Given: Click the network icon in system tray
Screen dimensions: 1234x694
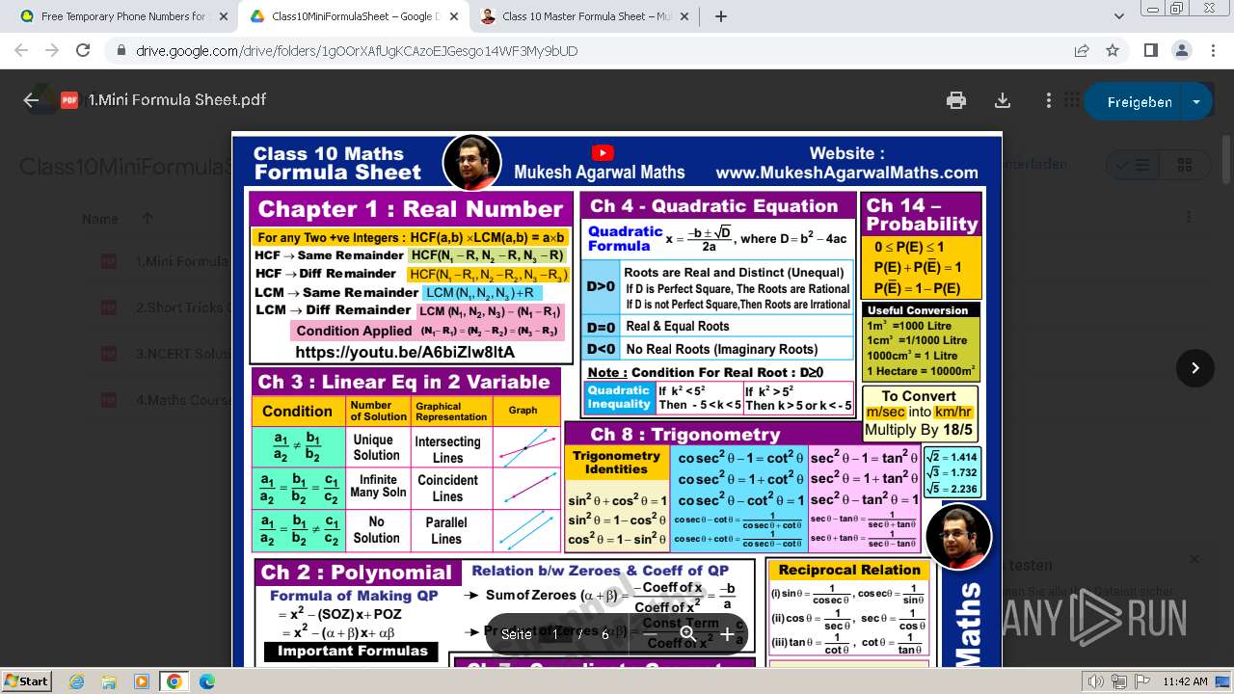Looking at the screenshot, I should [x=1118, y=681].
